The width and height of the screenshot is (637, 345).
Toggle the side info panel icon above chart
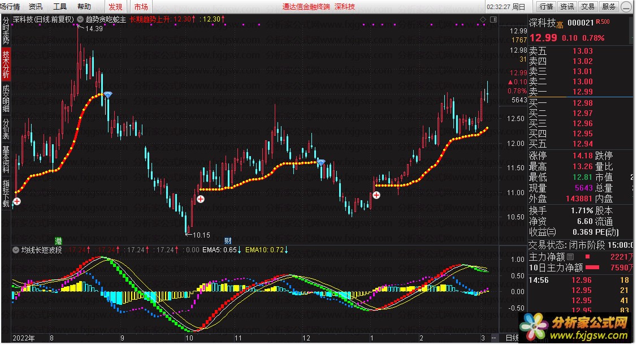pyautogui.click(x=493, y=19)
